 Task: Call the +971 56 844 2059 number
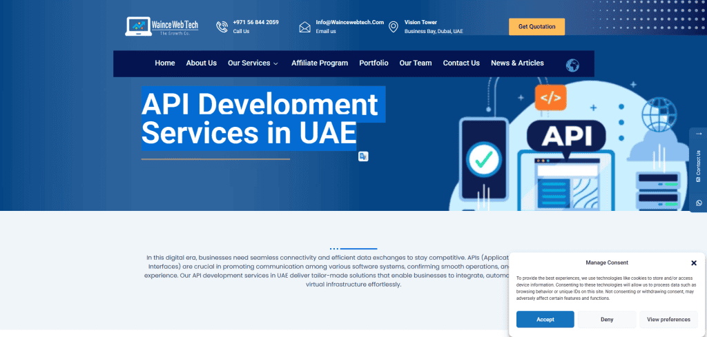[x=255, y=22]
